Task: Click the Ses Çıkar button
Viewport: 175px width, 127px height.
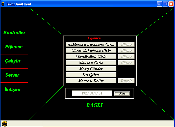Action: click(91, 75)
